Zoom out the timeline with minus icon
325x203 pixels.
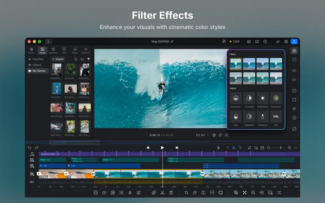(269, 148)
